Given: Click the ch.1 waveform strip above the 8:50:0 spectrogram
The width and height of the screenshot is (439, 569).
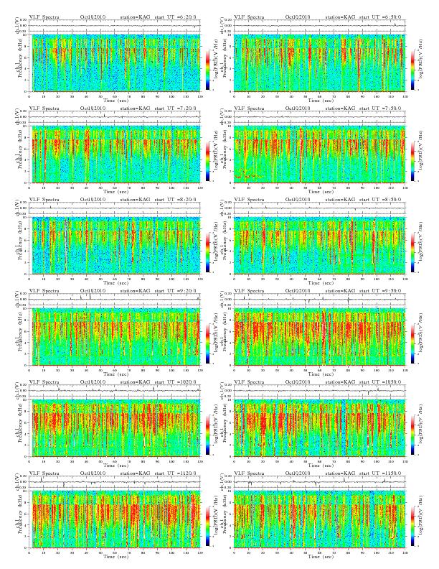Looking at the screenshot, I should (319, 208).
